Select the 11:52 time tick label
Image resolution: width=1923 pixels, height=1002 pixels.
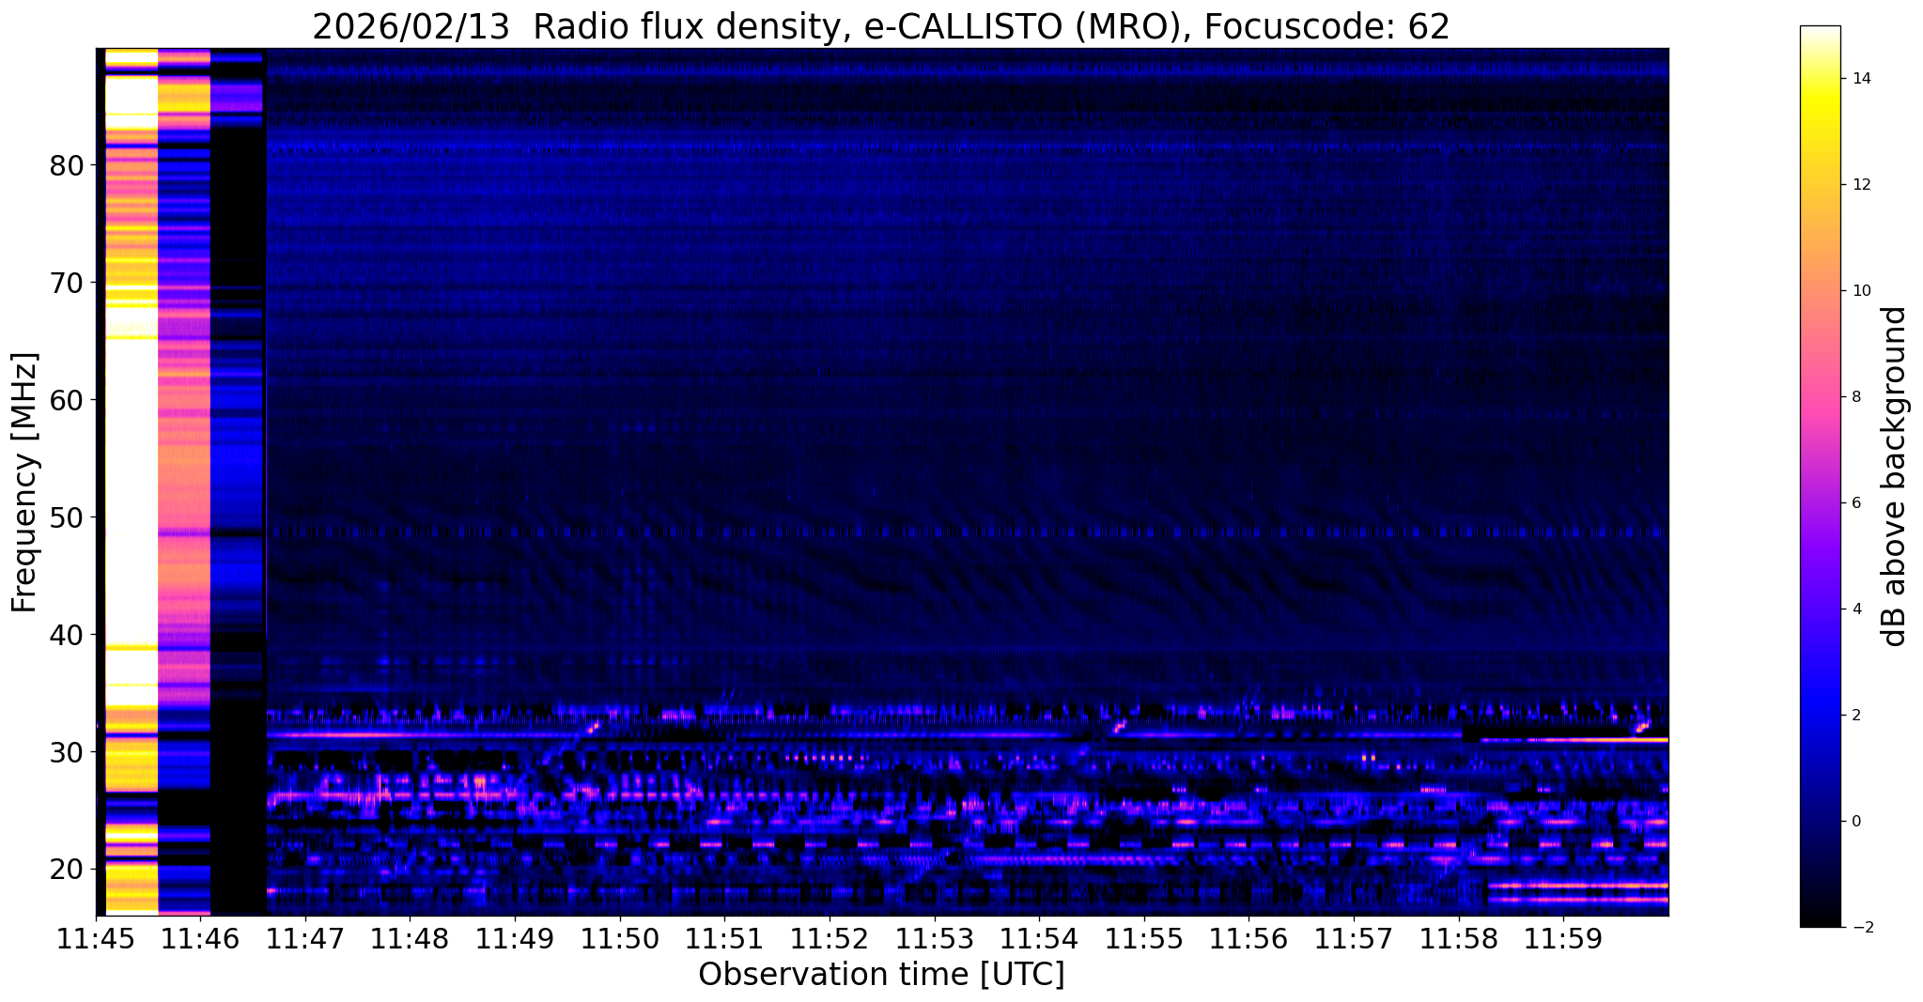(830, 940)
